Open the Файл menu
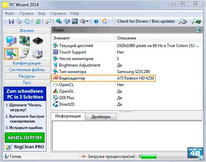Image resolution: width=206 pixels, height=162 pixels. tap(10, 13)
